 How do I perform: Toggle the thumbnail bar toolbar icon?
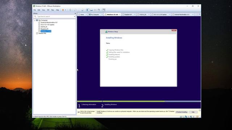(x=91, y=10)
